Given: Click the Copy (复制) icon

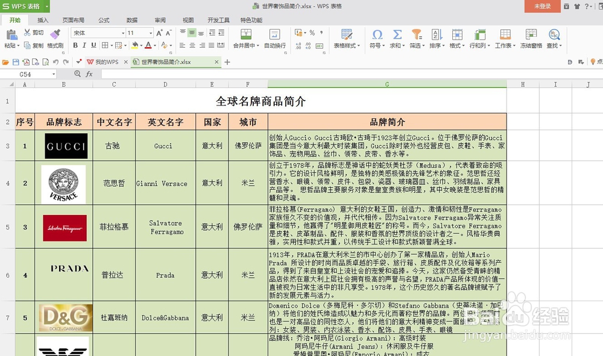Looking at the screenshot, I should point(27,45).
